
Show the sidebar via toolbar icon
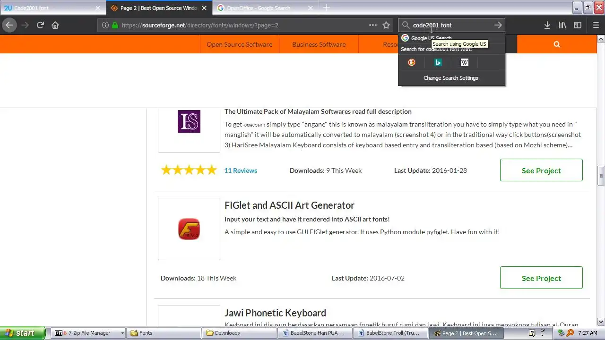pos(578,25)
